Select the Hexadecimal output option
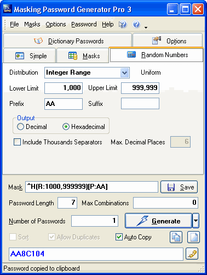The image size is (207, 275). click(x=84, y=127)
